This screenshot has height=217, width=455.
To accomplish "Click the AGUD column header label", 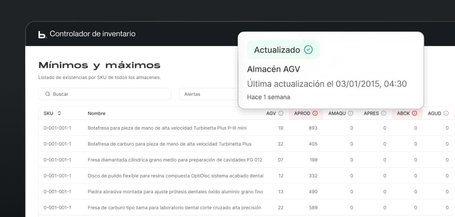I will [435, 113].
